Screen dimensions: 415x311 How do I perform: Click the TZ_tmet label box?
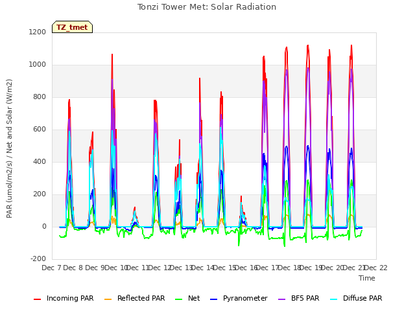click(72, 27)
